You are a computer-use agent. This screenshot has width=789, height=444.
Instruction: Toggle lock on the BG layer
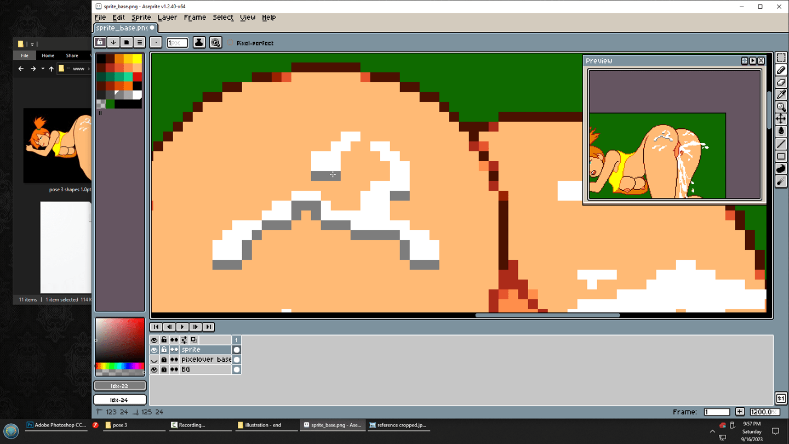[164, 369]
